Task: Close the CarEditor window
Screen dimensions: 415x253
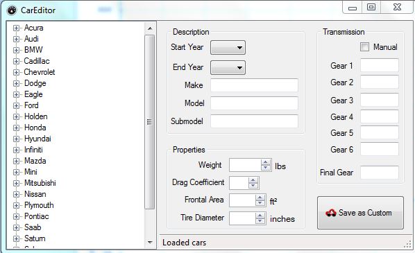Action: click(398, 8)
